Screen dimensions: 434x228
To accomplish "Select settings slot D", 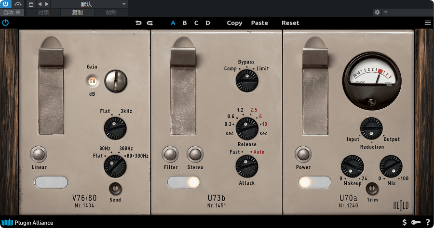I will pyautogui.click(x=207, y=23).
